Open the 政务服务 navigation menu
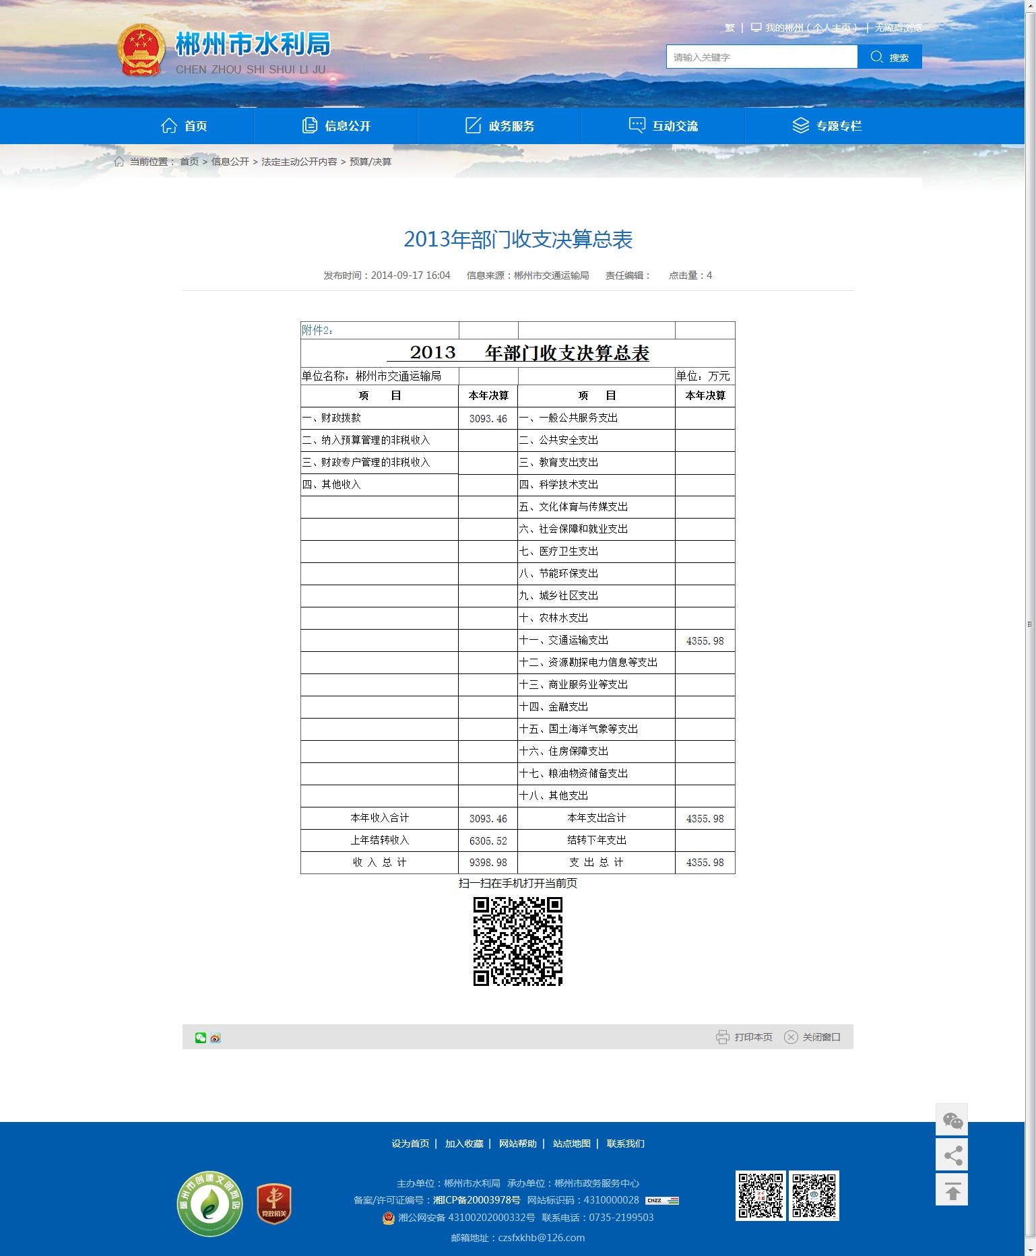The height and width of the screenshot is (1256, 1036). pos(500,126)
